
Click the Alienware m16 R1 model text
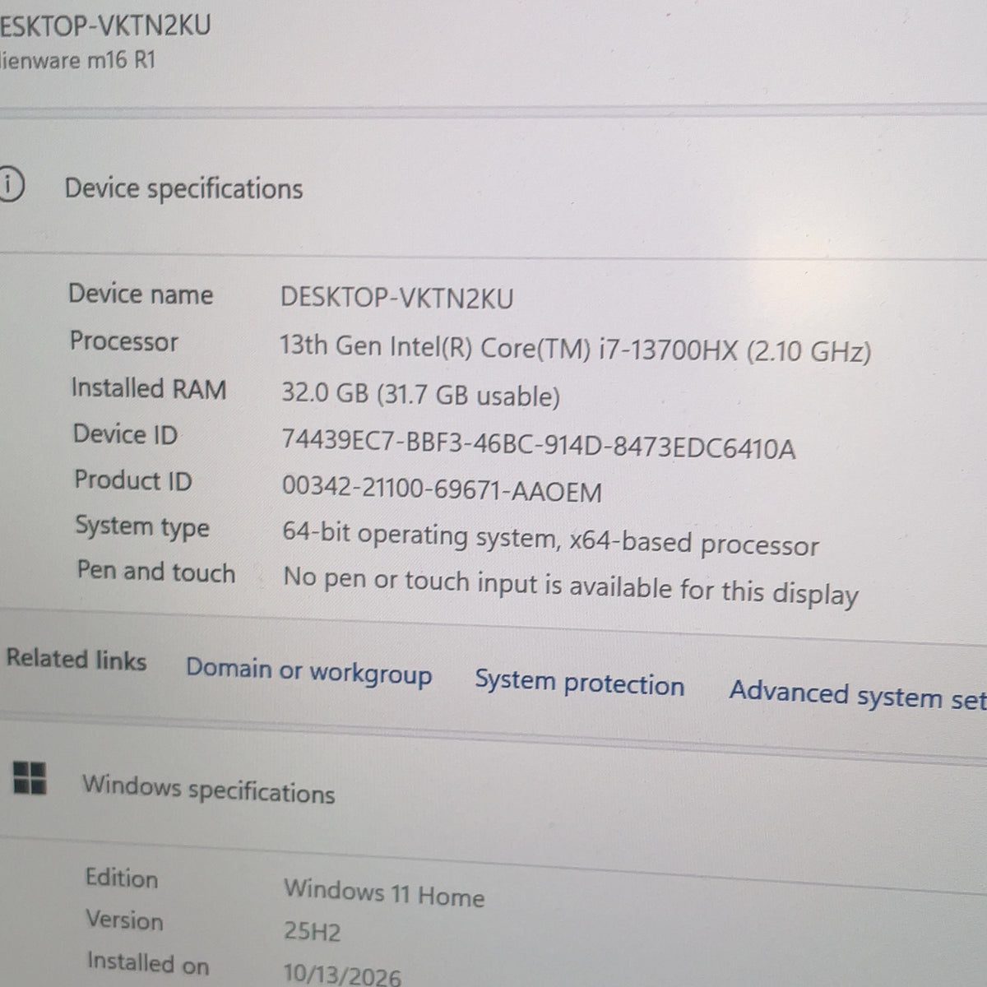tap(77, 60)
